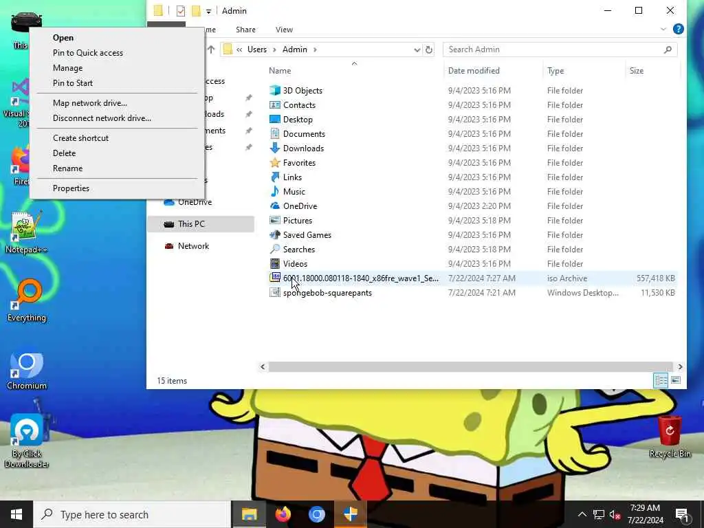704x528 pixels.
Task: Choose Delete in the context menu
Action: (118, 153)
